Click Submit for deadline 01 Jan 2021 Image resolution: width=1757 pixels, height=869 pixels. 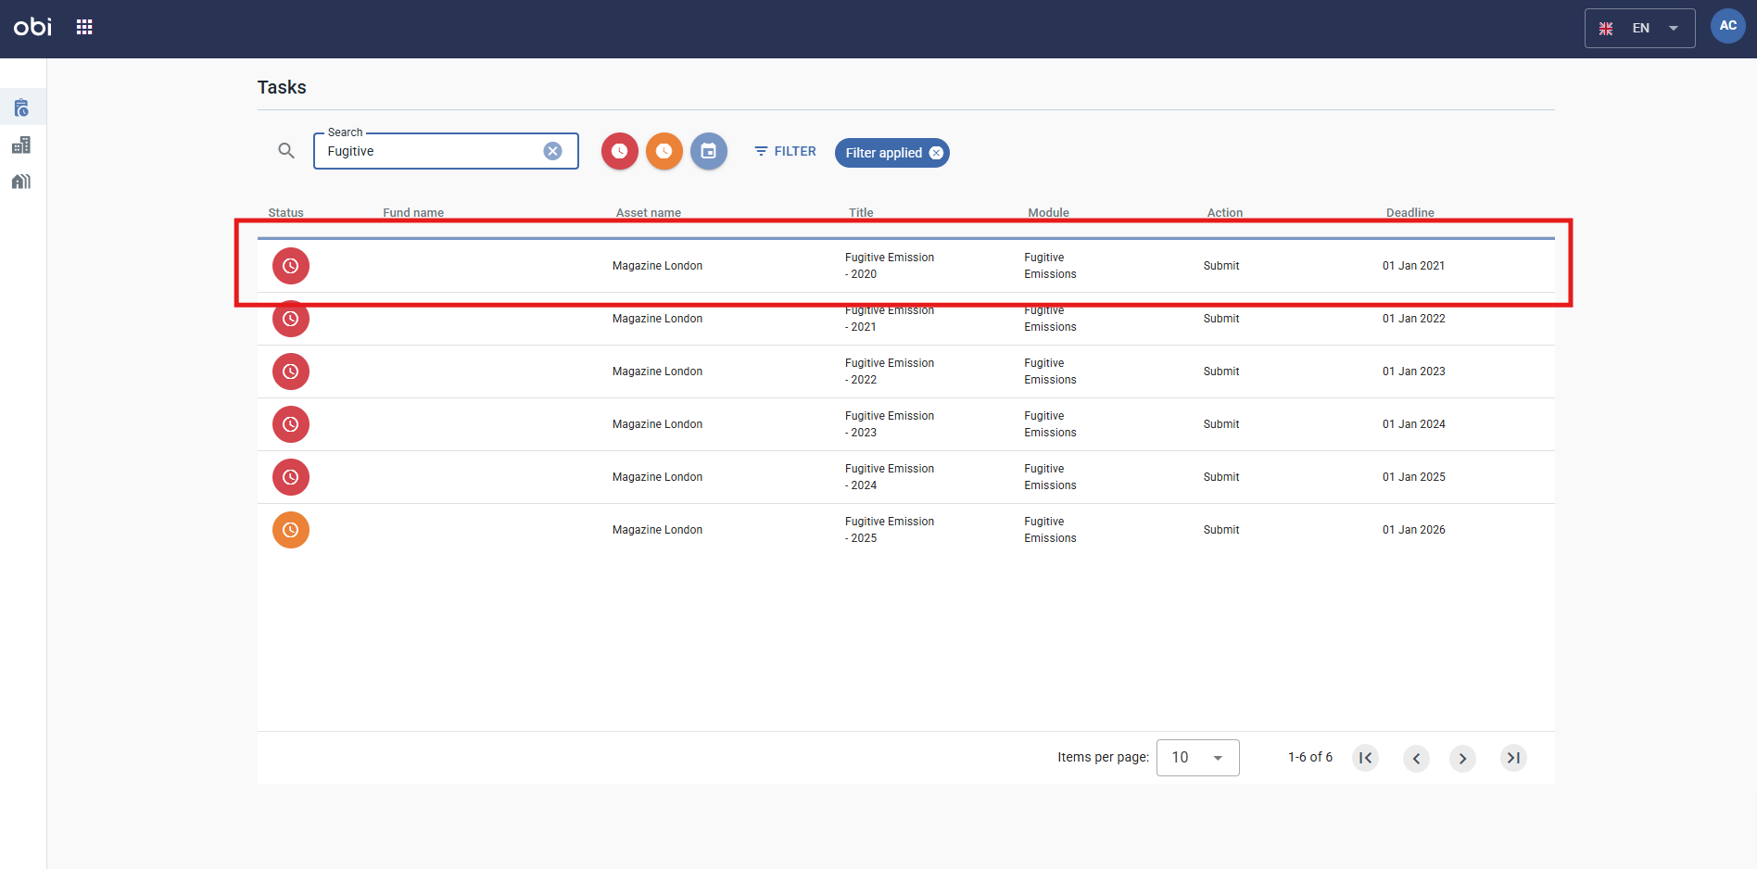click(x=1221, y=266)
